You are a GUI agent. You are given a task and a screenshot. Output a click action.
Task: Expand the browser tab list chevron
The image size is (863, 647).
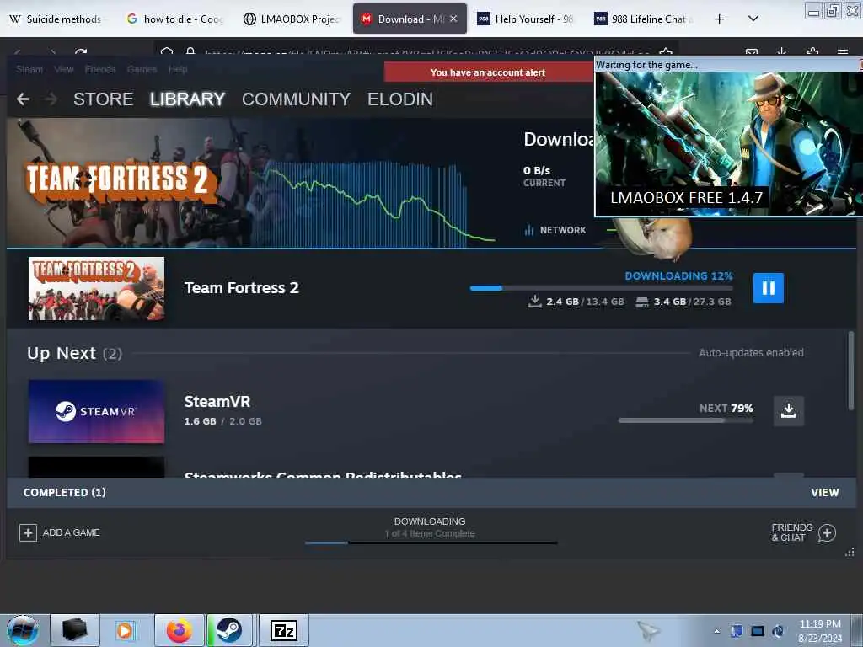coord(753,19)
